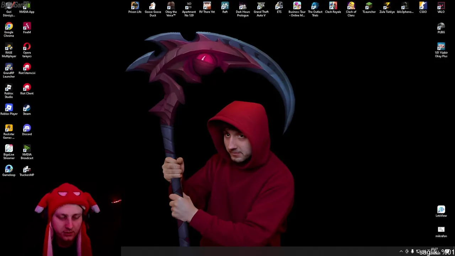This screenshot has height=256, width=455.
Task: Click the mikrafon desktop file icon
Action: [441, 232]
